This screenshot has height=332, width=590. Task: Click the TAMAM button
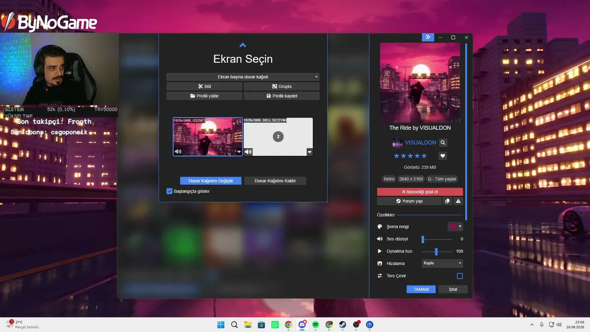pyautogui.click(x=421, y=289)
